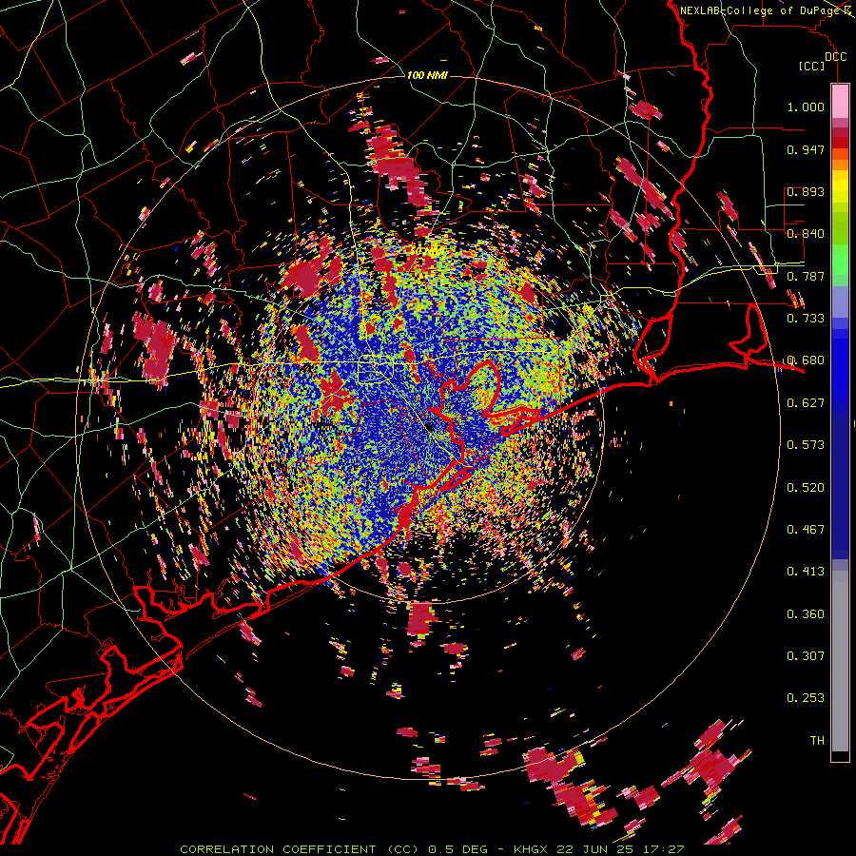Screen dimensions: 856x856
Task: Click the black radar site dot at center
Action: 429,426
